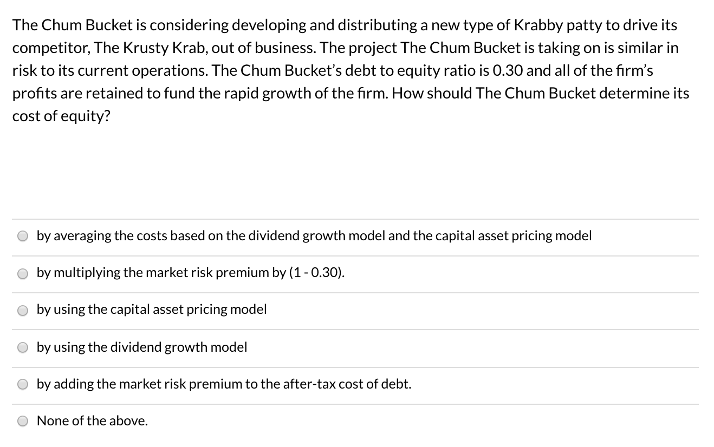Click the answer text about averaging both model costs
This screenshot has height=447, width=714.
pyautogui.click(x=314, y=235)
